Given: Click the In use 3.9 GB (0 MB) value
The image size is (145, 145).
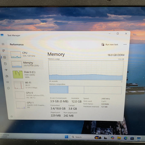Looking at the screenshot, I should (x=59, y=101).
